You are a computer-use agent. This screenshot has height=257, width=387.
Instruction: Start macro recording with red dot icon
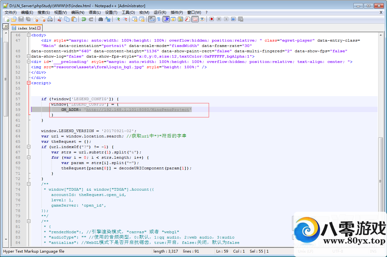tap(212, 19)
